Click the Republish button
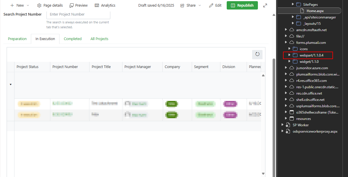Screen dimensions: 348x177 click(242, 5)
